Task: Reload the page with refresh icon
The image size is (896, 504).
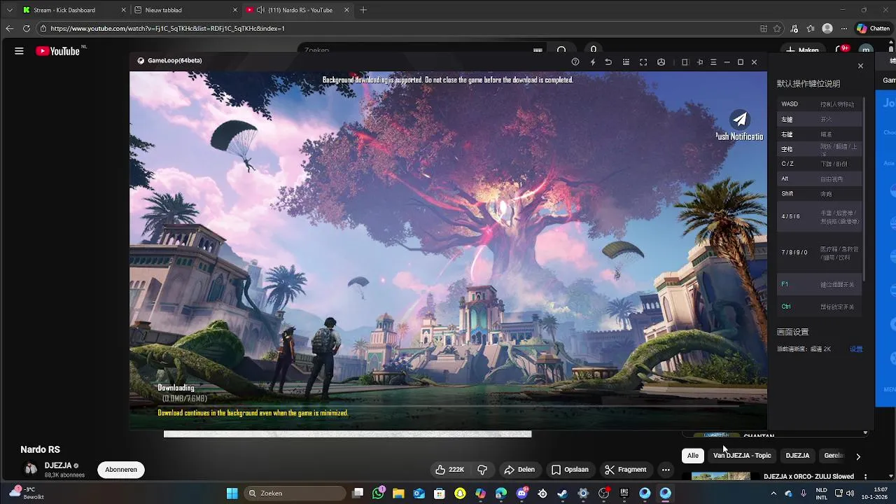Action: (27, 29)
